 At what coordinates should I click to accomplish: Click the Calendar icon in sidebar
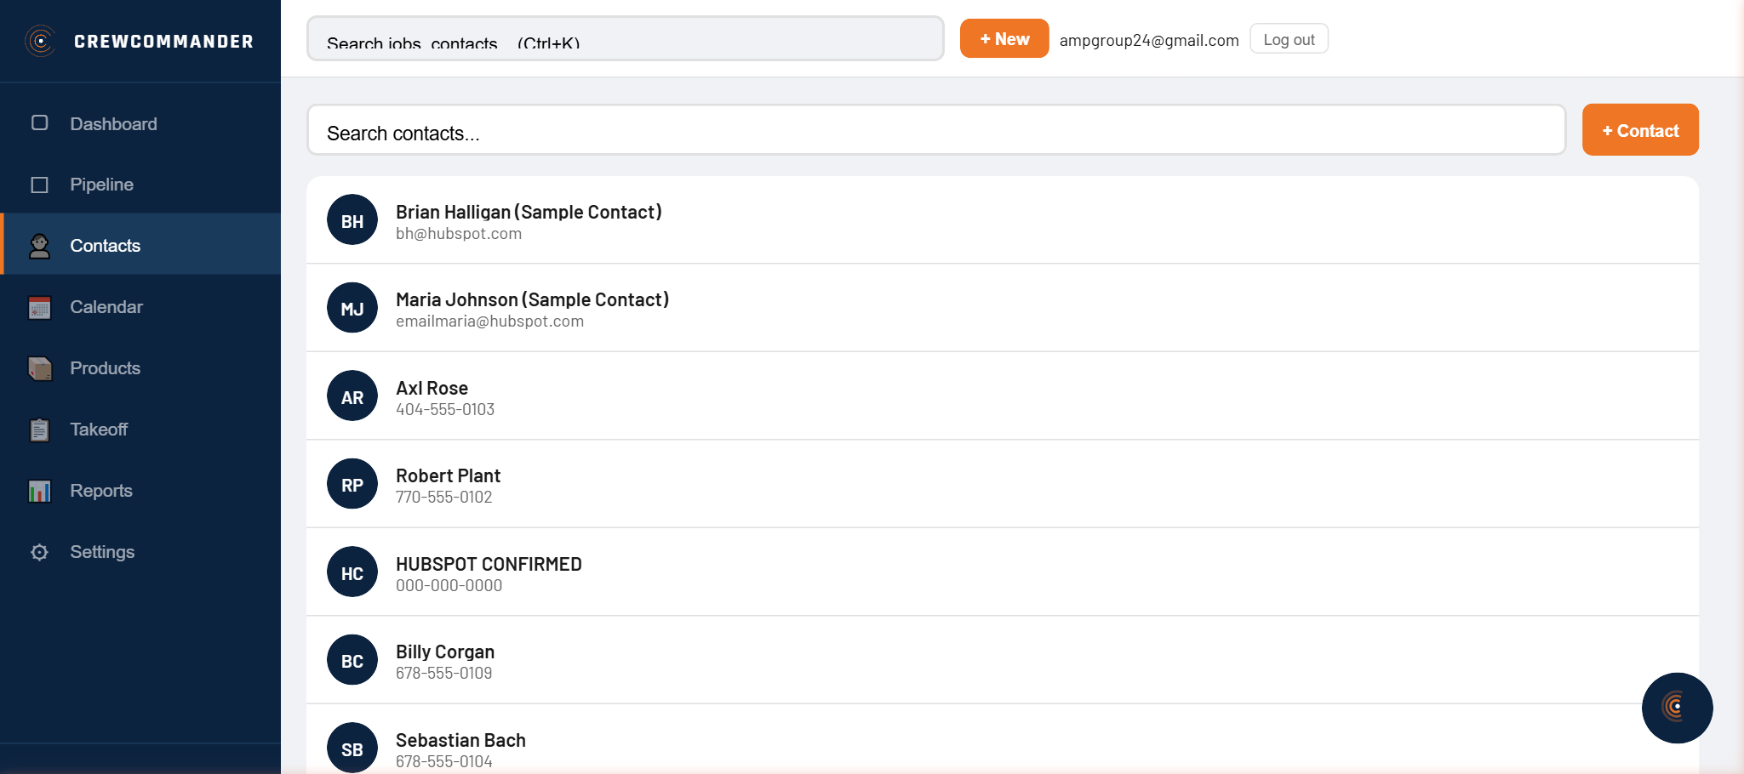coord(39,307)
